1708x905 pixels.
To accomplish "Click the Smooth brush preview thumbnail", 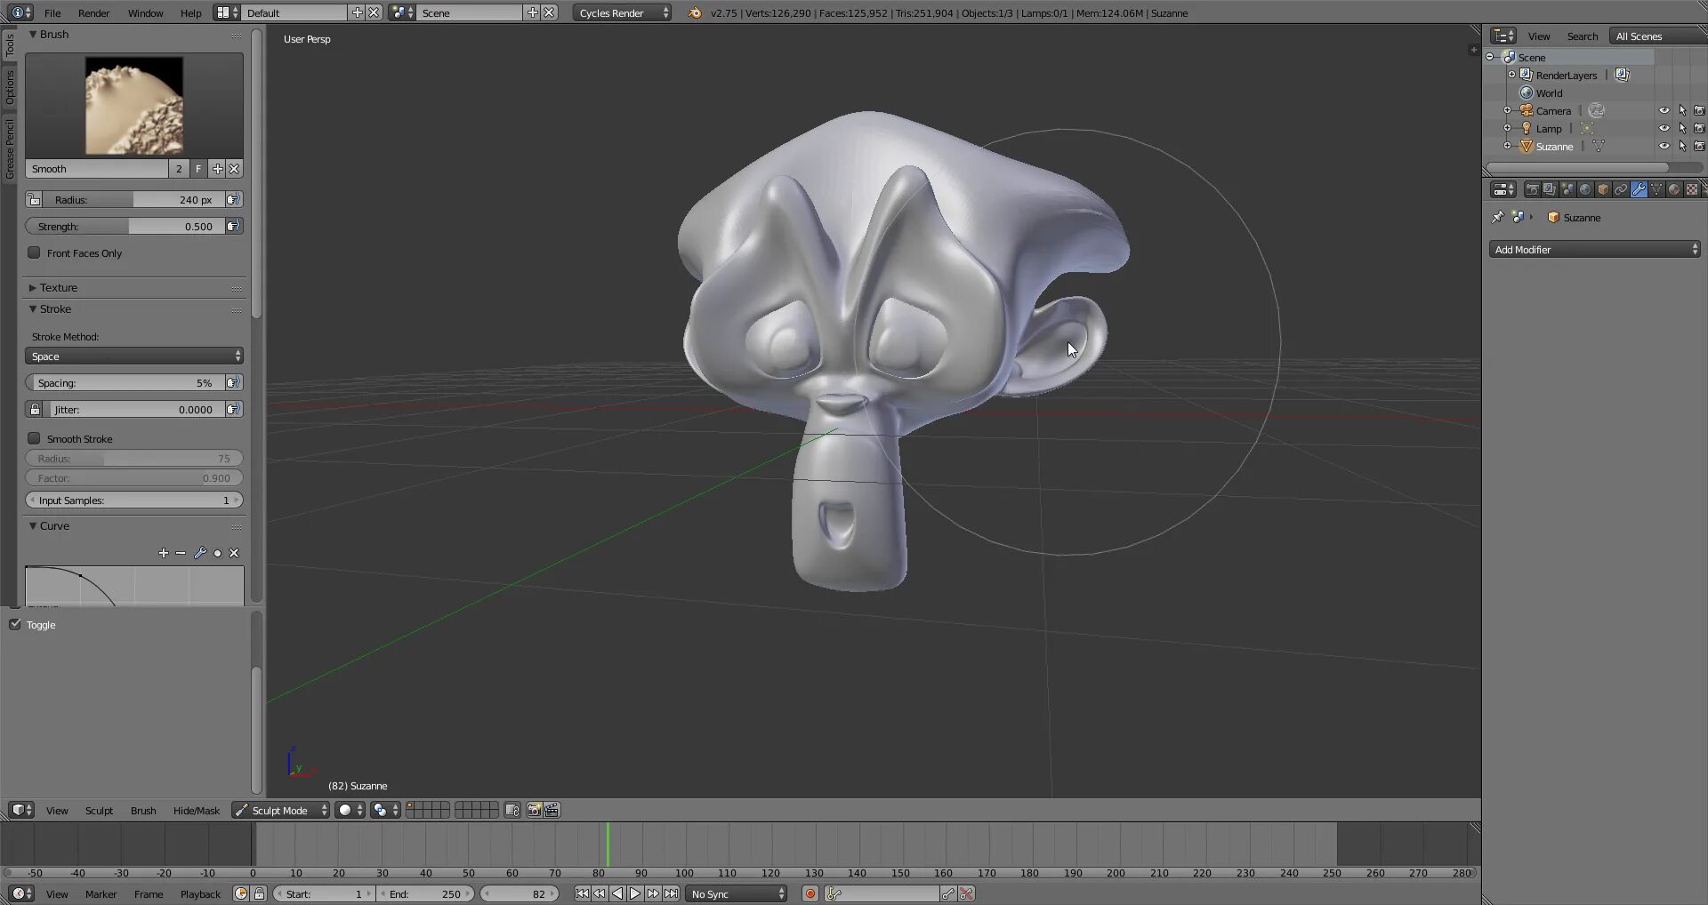I will tap(134, 105).
